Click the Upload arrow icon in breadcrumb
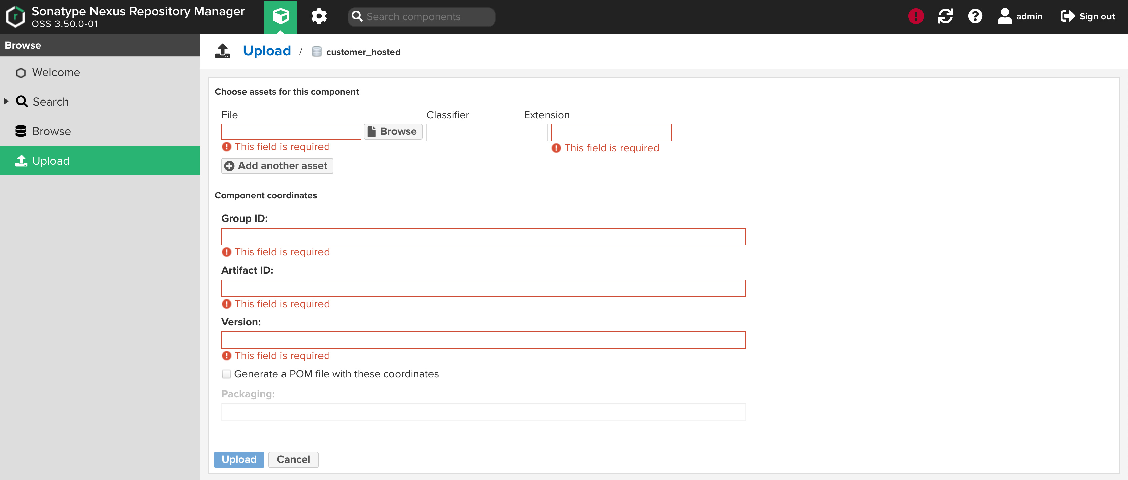Screen dimensions: 1128x480 click(222, 51)
